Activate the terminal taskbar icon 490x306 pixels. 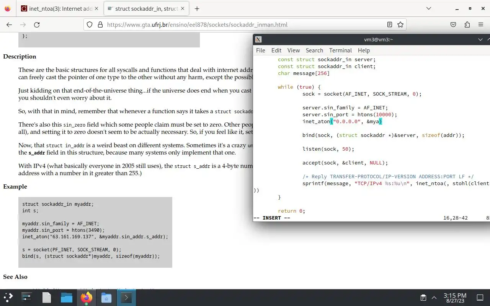coord(126,298)
